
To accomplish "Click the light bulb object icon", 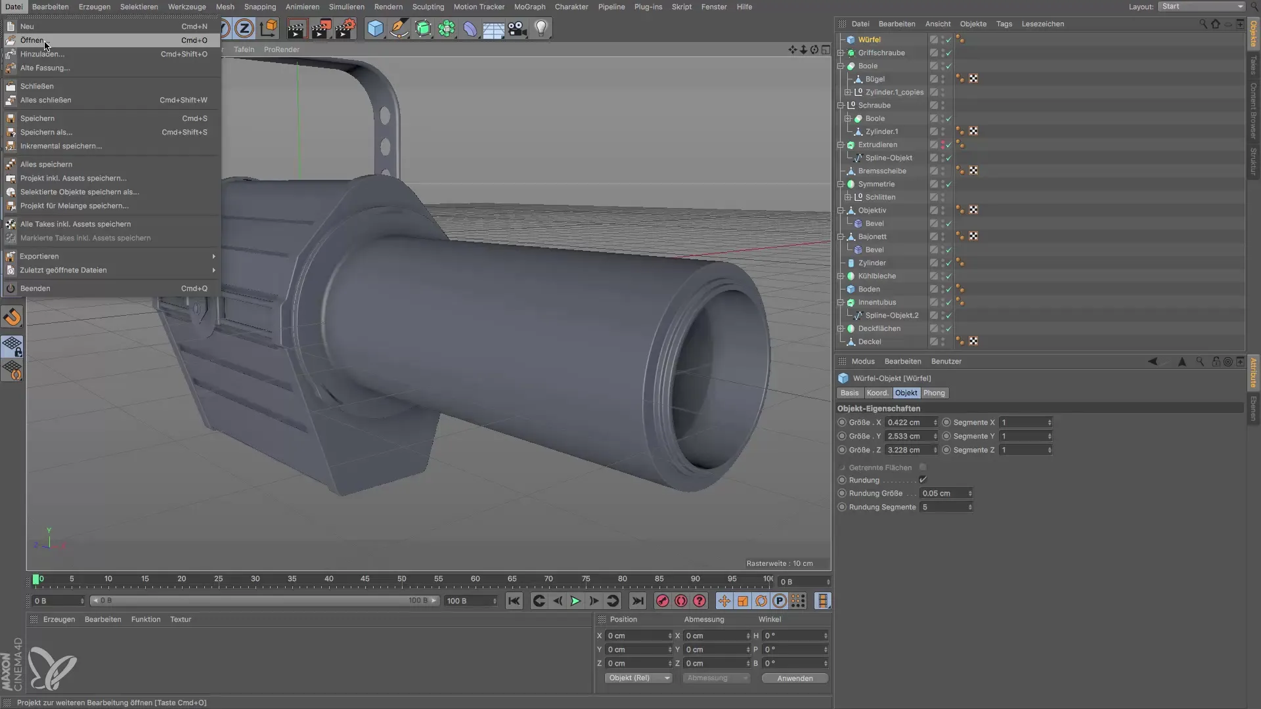I will [x=541, y=28].
